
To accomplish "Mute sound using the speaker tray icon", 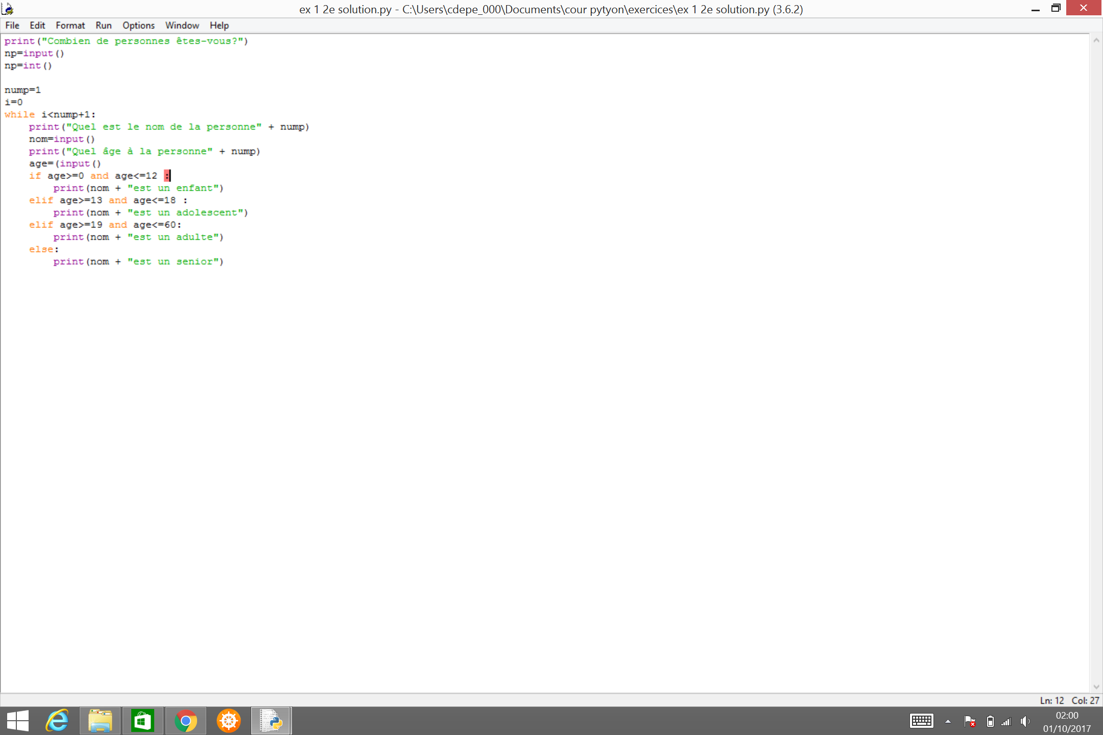I will [x=1026, y=721].
